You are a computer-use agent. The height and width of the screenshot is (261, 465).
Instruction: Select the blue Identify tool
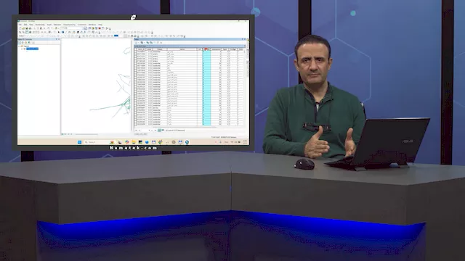[x=63, y=32]
